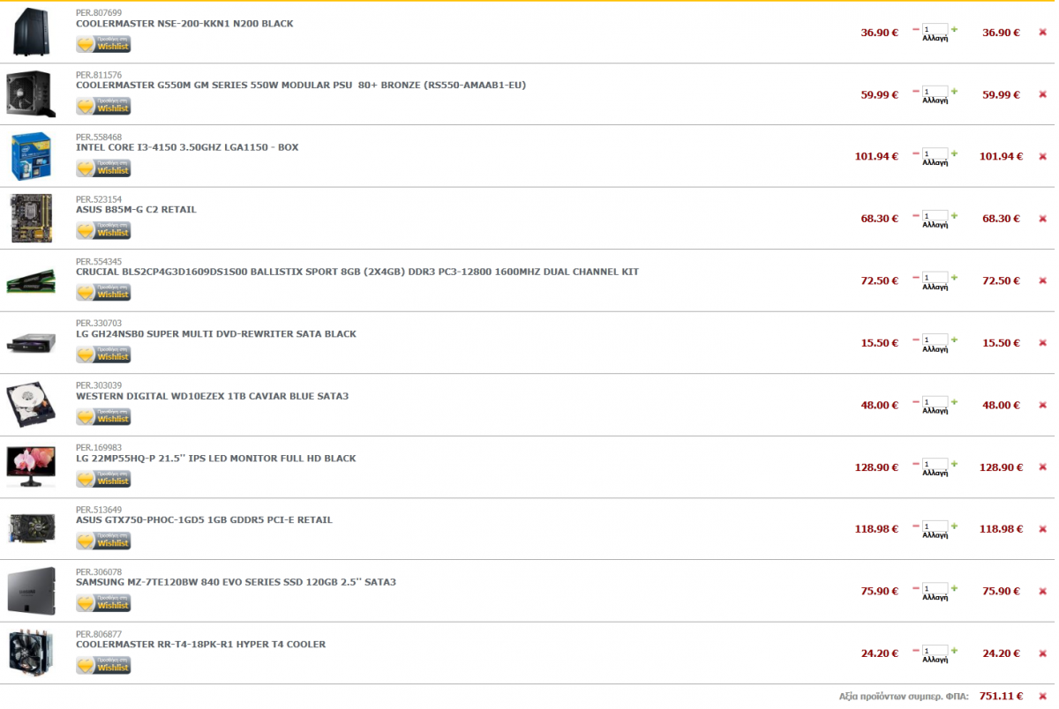Remove ASUS B85M-G C2 motherboard item
1059x709 pixels.
(x=1042, y=219)
